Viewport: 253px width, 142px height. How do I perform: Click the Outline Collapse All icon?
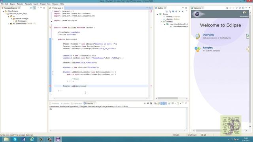(x=167, y=11)
